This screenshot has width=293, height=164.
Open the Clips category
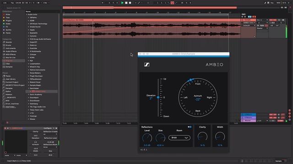point(8,64)
